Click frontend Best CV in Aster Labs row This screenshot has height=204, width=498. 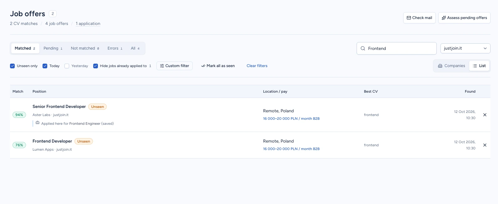(x=371, y=115)
